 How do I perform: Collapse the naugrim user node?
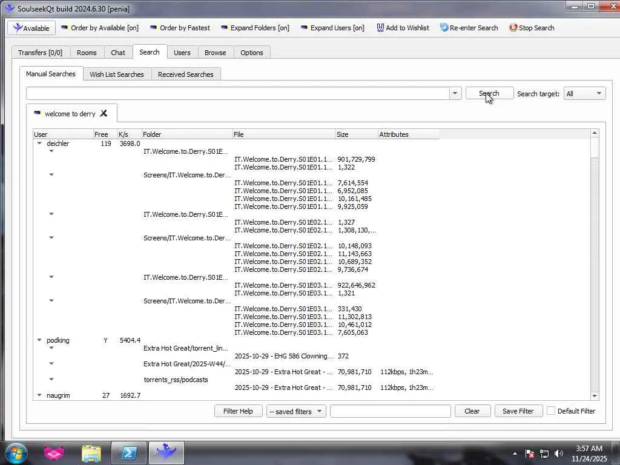pos(39,395)
